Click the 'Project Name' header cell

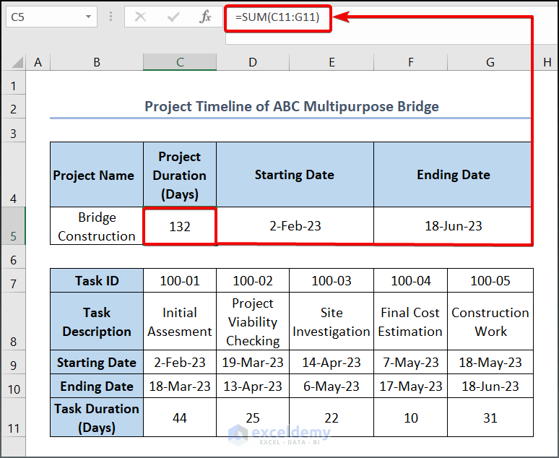pos(97,175)
